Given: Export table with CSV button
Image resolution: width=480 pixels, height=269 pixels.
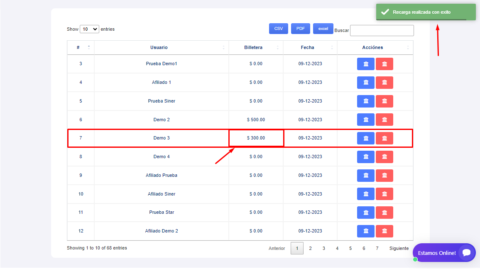Looking at the screenshot, I should tap(278, 29).
